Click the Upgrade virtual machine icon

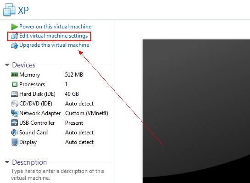pyautogui.click(x=15, y=45)
